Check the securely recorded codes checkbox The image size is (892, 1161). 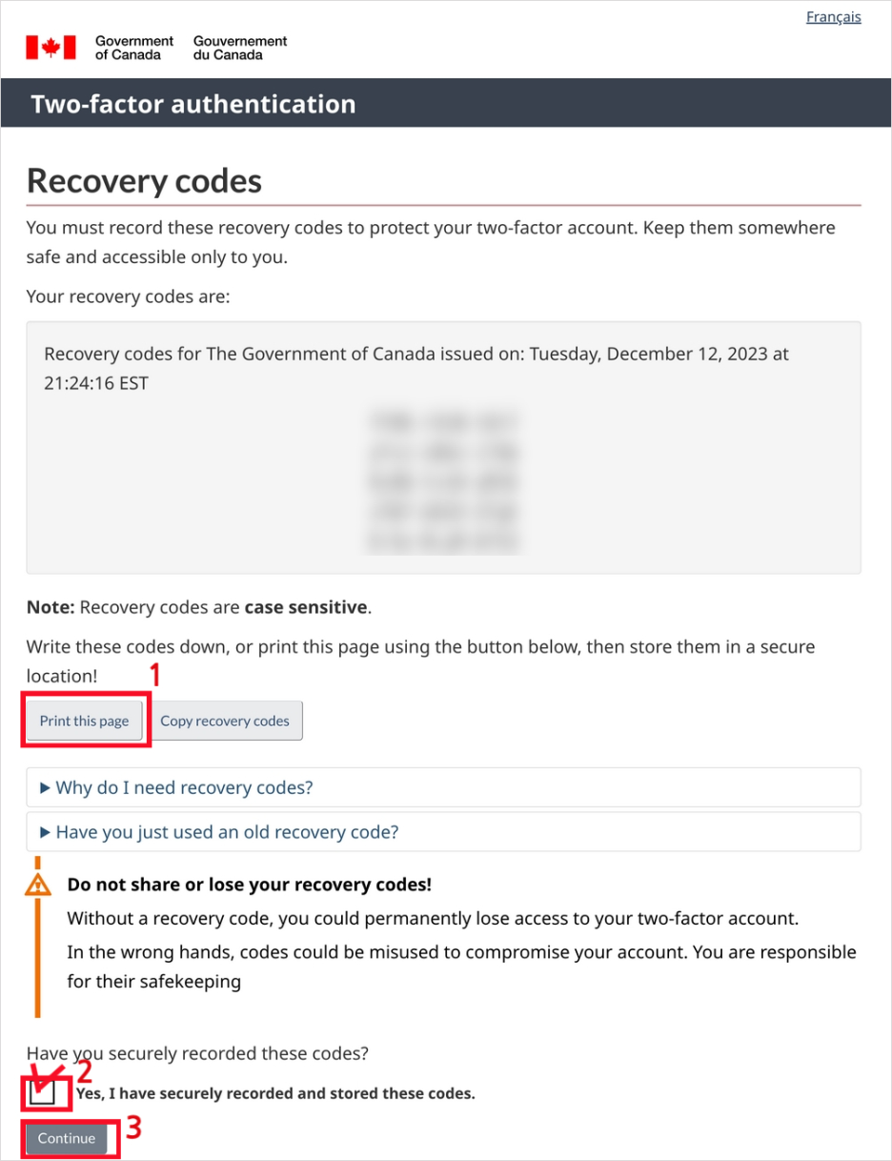42,1092
